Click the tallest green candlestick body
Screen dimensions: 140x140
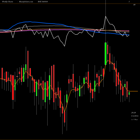tap(106, 53)
